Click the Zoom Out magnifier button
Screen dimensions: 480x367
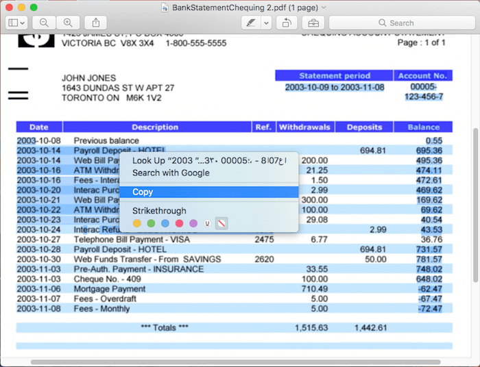point(44,23)
